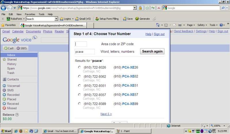Click the browser Back arrow button
This screenshot has height=134, width=230.
(x=3, y=8)
